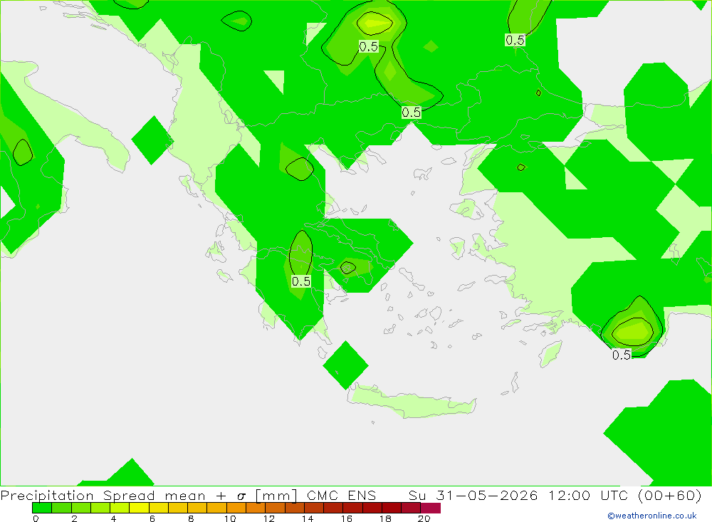Click the 0.5 contour label over central Greece
This screenshot has width=712, height=522.
[301, 281]
